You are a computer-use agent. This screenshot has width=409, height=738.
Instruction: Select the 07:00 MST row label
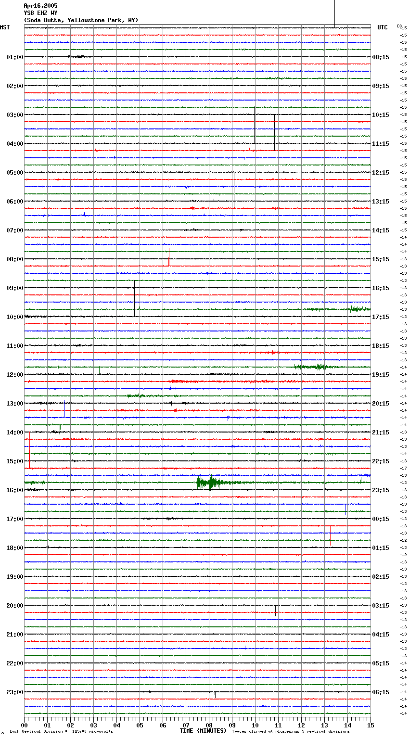click(15, 230)
